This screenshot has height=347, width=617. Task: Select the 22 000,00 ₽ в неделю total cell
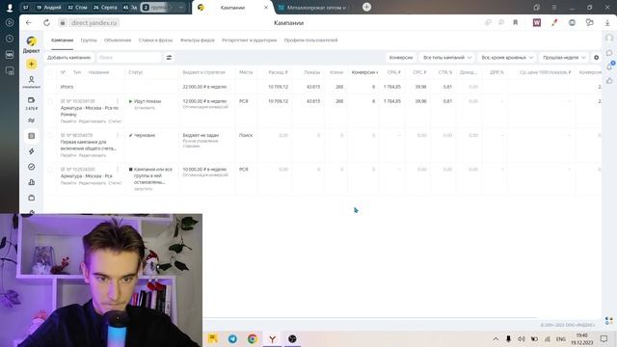[x=204, y=87]
